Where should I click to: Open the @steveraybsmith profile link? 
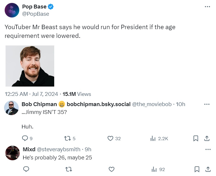tap(59, 149)
